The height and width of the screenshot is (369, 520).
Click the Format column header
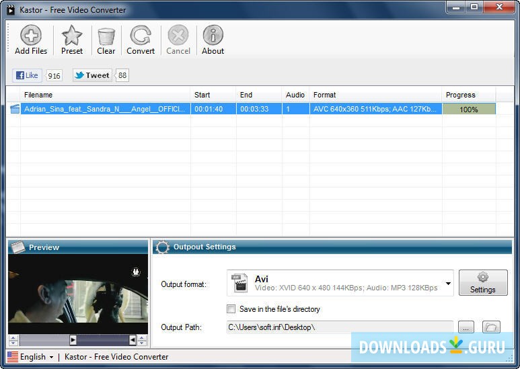tap(375, 95)
